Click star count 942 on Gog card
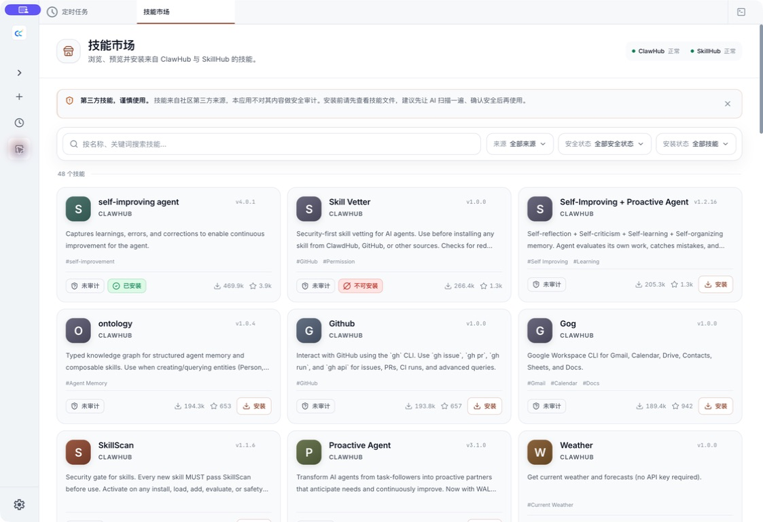The width and height of the screenshot is (763, 522). [682, 406]
